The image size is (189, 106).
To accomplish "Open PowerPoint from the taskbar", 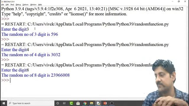I will (x=105, y=103).
